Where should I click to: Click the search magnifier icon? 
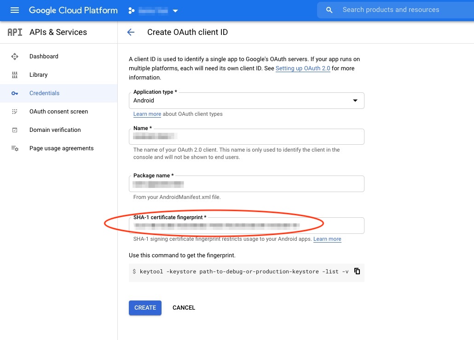point(329,10)
